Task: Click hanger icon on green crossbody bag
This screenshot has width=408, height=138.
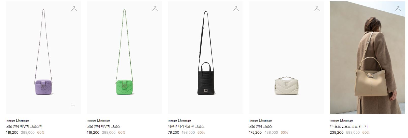Action: [x=155, y=9]
